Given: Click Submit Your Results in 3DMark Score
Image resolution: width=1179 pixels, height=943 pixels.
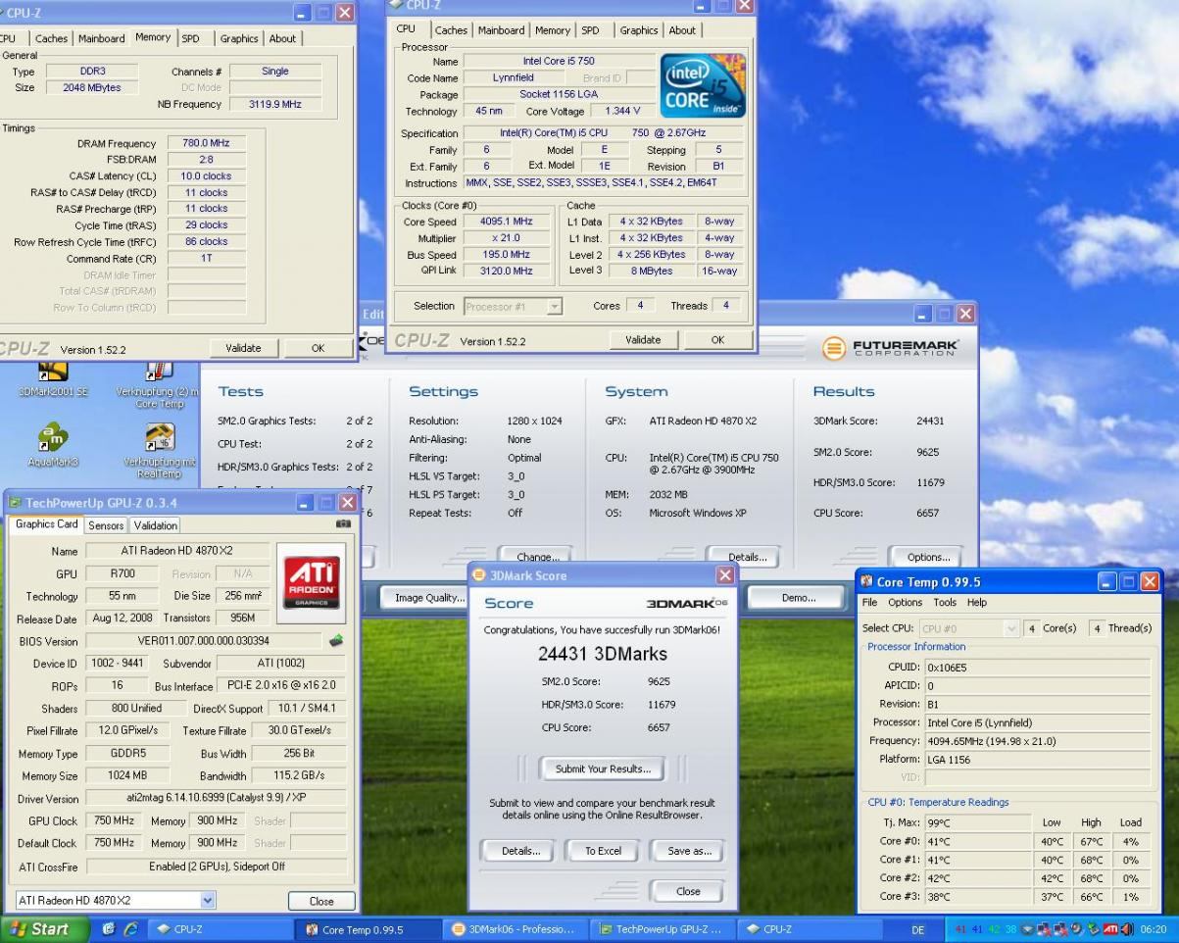Looking at the screenshot, I should [603, 769].
